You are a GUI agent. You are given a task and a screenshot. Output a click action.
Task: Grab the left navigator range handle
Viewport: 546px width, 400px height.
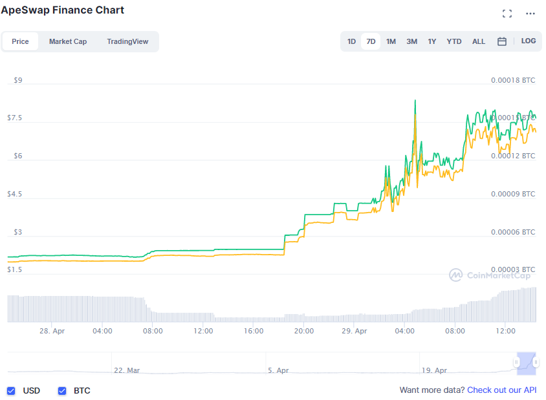[x=516, y=363]
